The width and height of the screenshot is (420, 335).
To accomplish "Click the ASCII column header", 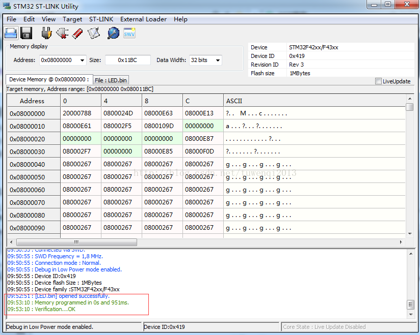I will [x=314, y=101].
